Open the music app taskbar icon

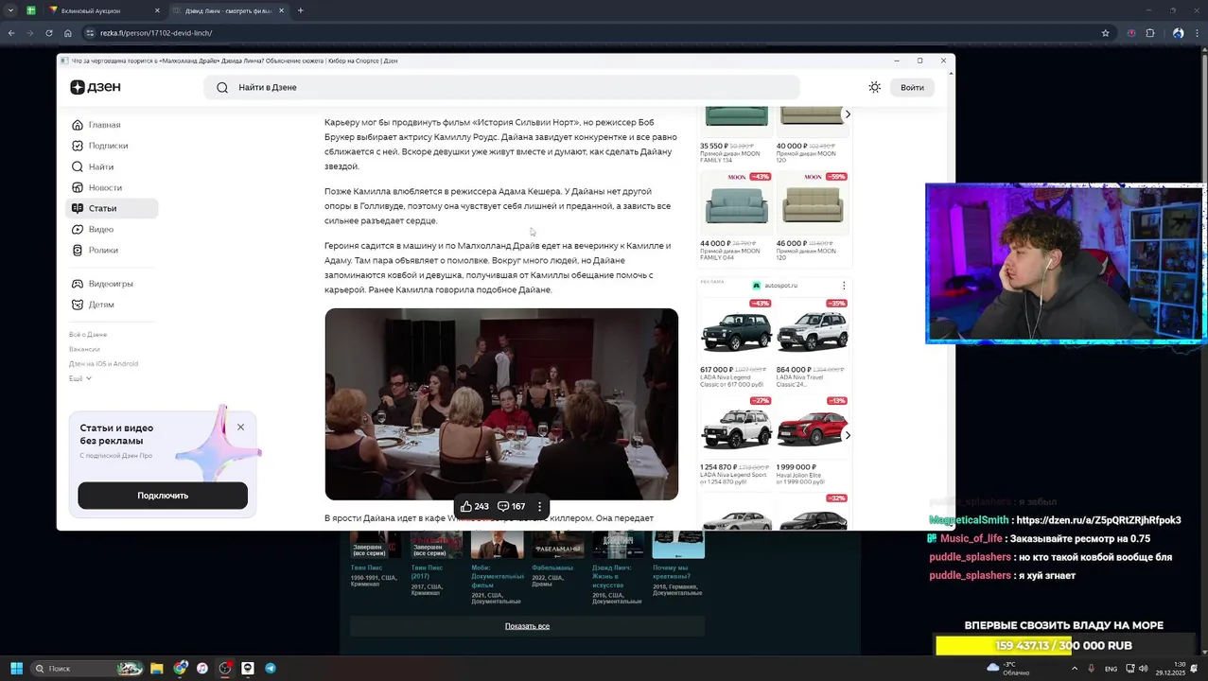coord(202,668)
